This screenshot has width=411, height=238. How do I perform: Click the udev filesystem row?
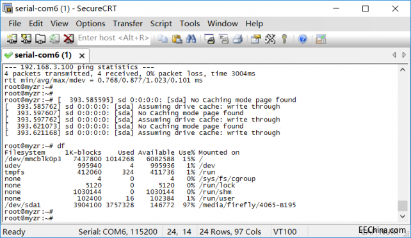pos(110,166)
